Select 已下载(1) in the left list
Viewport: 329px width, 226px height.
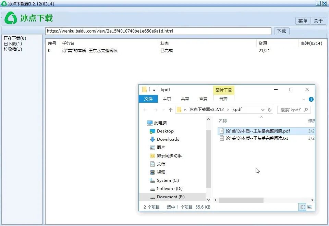tap(13, 43)
